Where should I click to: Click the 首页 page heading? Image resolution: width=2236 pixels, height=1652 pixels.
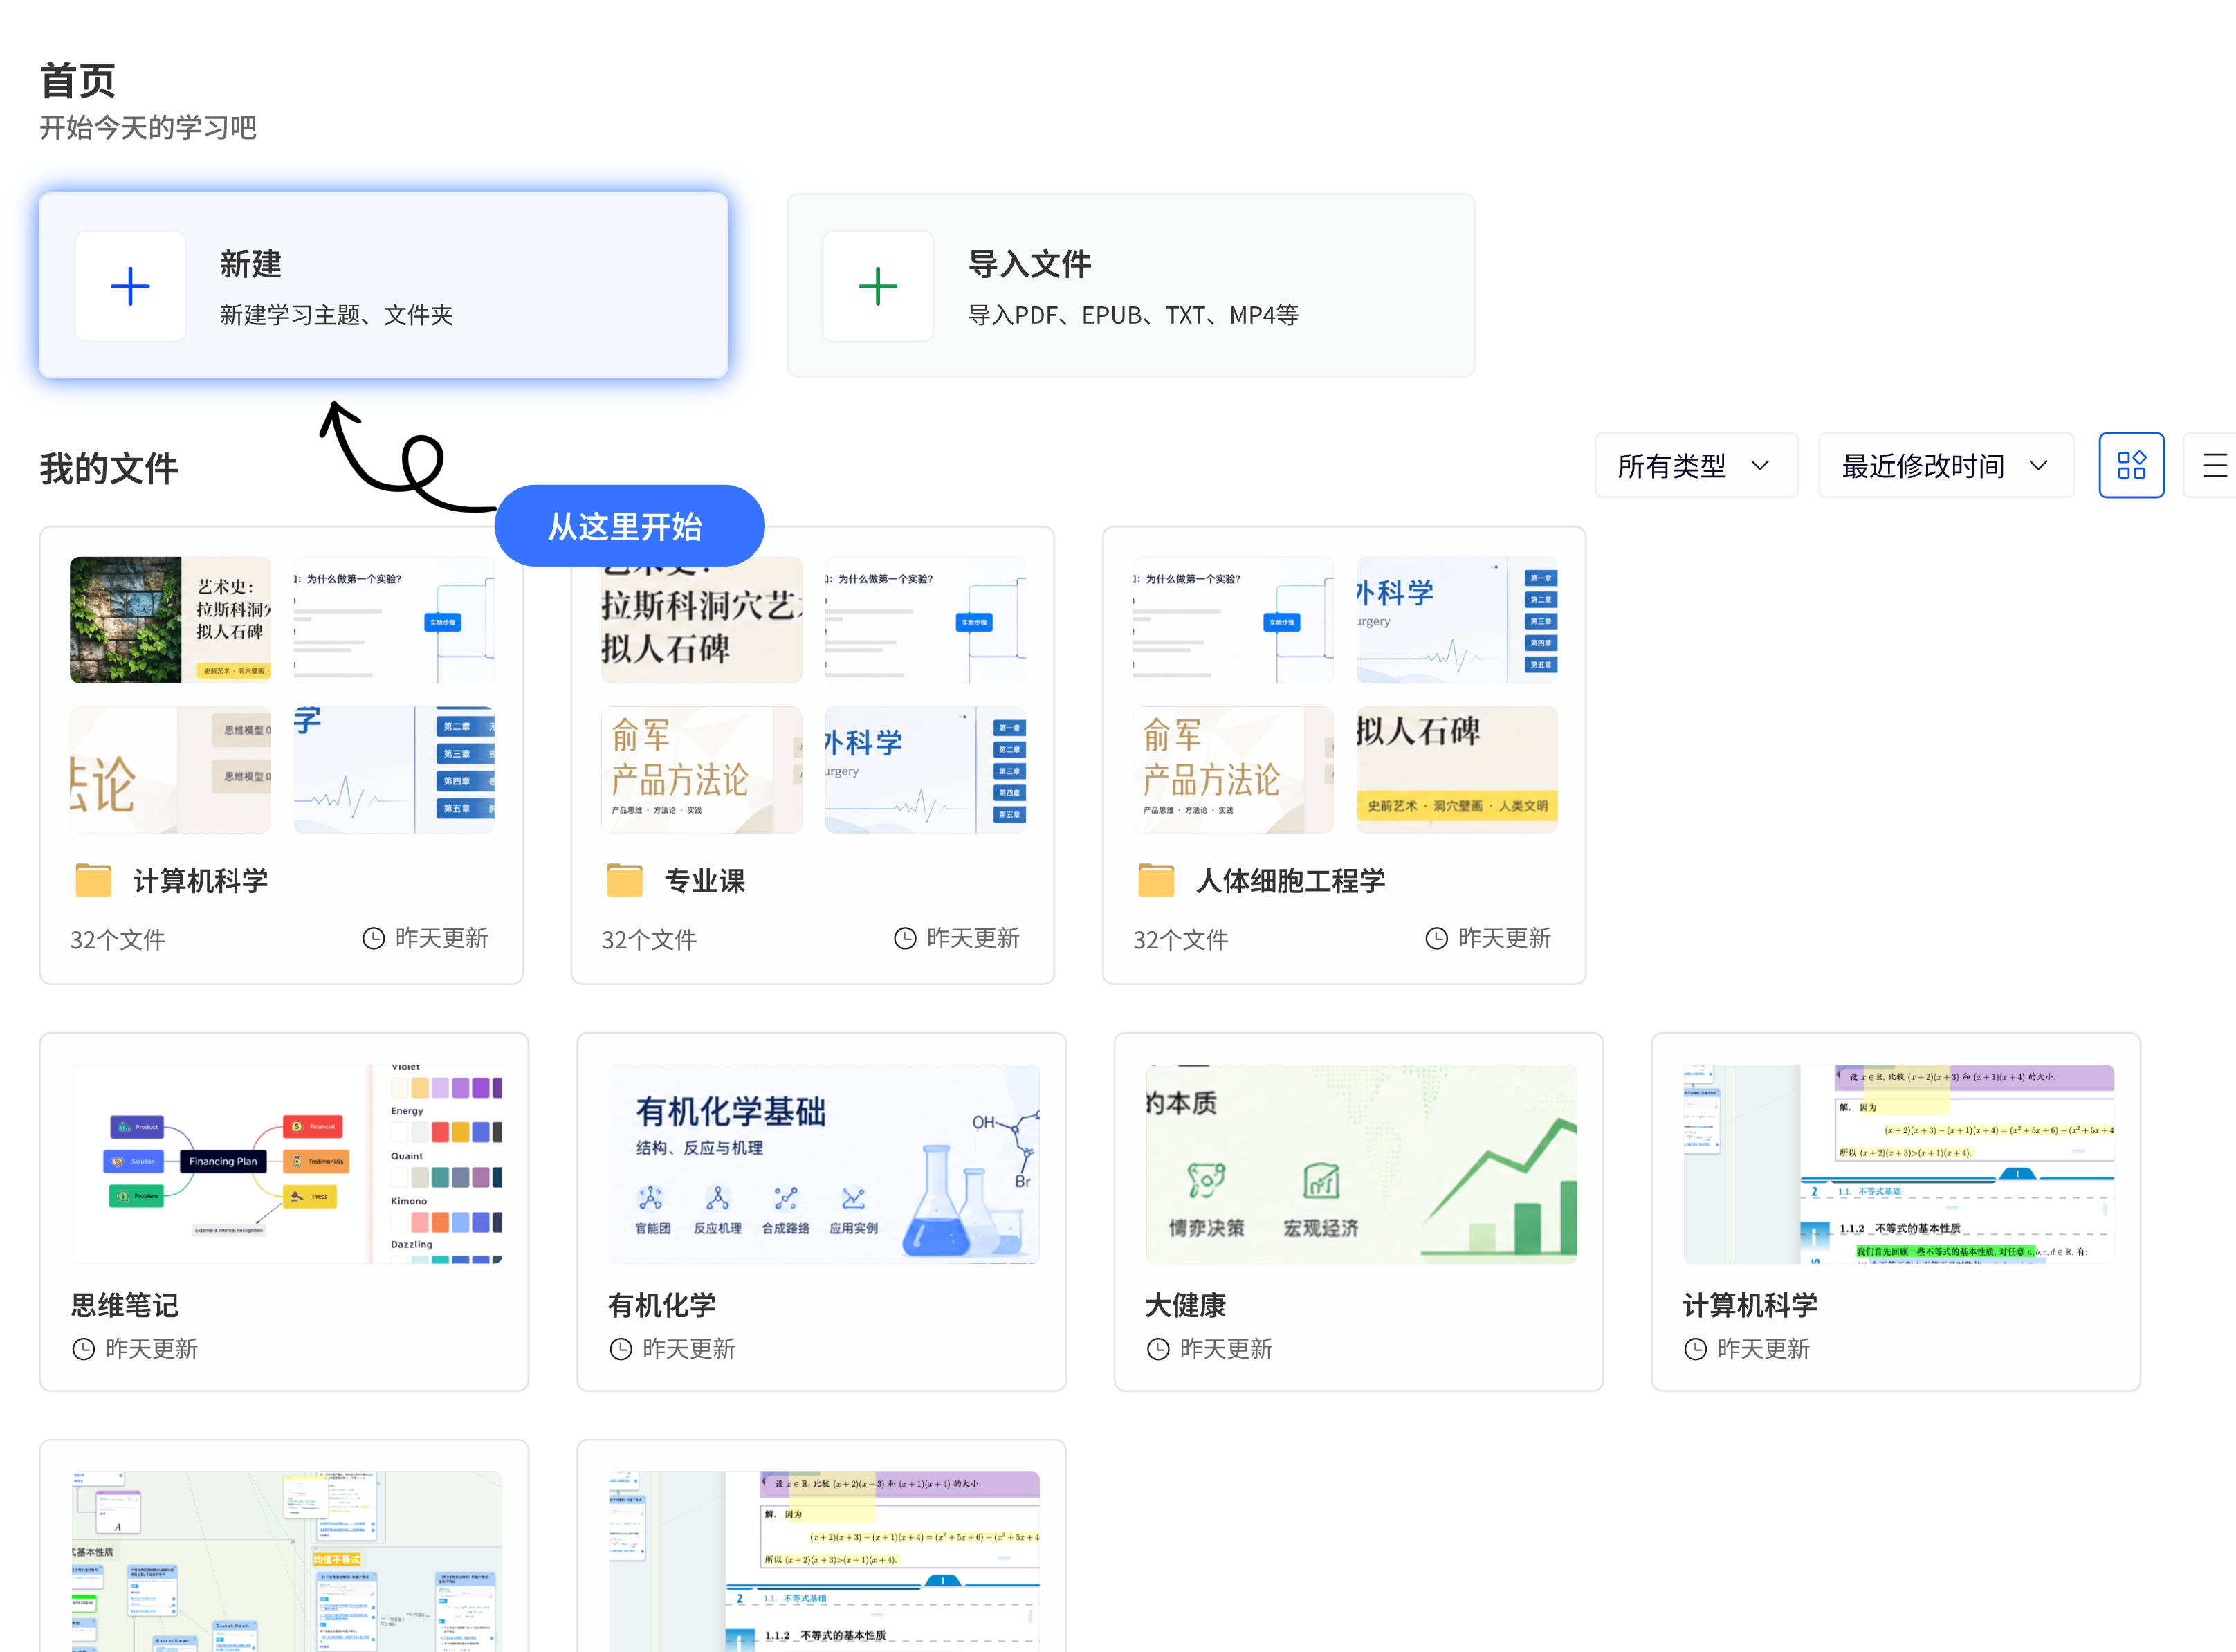tap(78, 81)
